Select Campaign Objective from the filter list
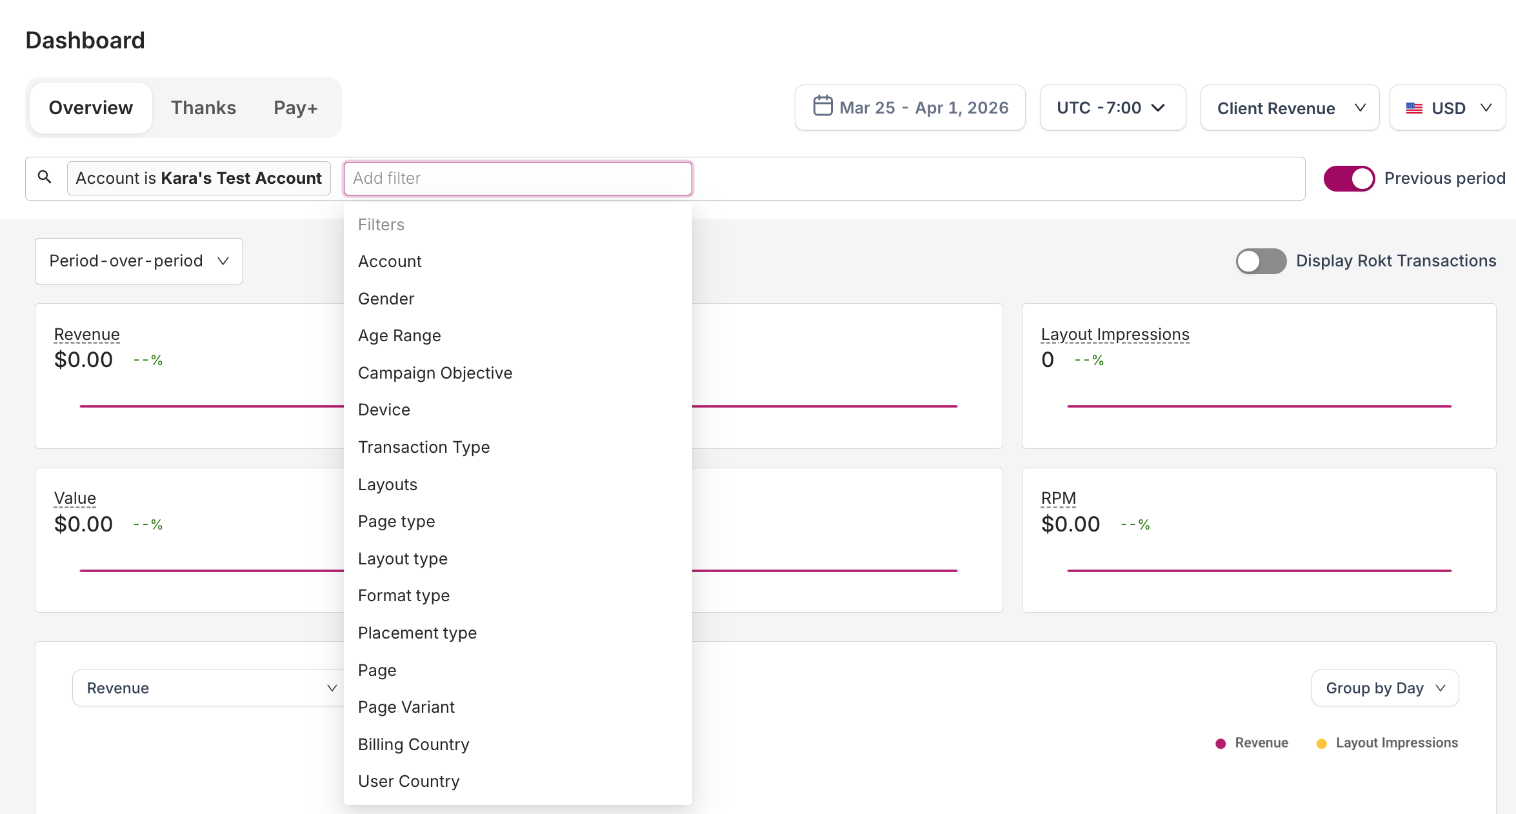Viewport: 1516px width, 814px height. pos(435,373)
